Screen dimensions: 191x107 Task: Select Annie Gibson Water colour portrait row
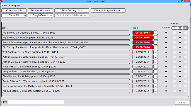click(66, 81)
